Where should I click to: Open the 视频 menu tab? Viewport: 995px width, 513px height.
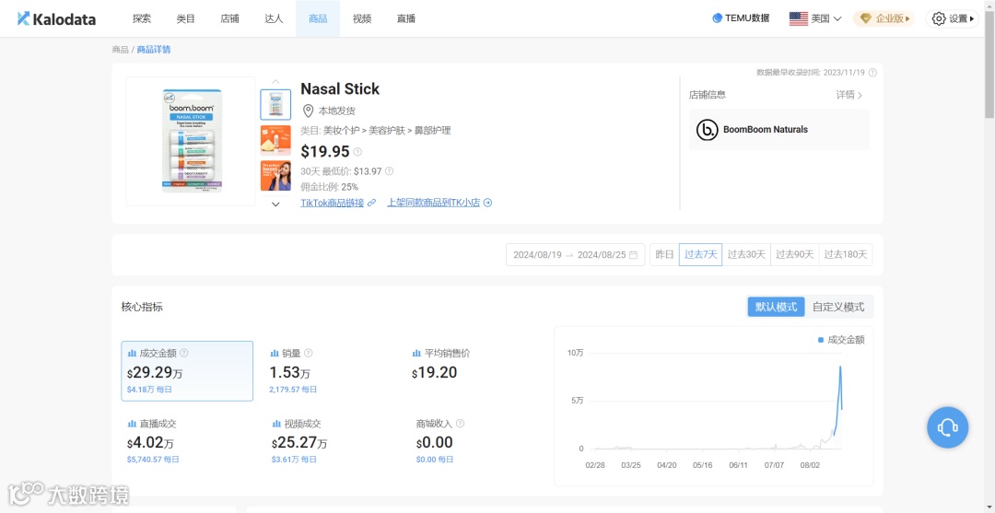point(362,19)
